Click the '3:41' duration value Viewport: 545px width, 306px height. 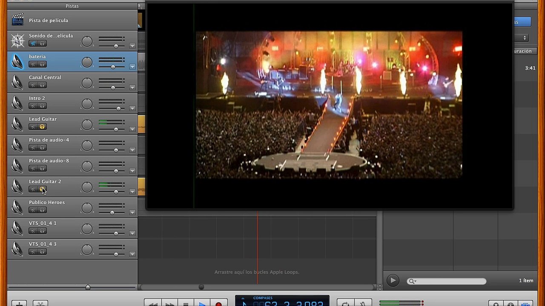[x=530, y=68]
